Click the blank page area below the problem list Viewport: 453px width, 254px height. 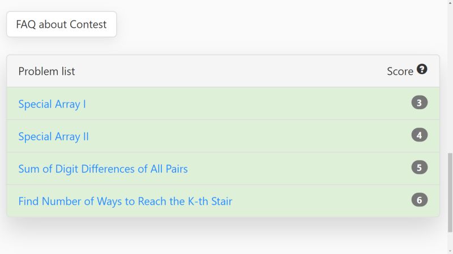coord(226,238)
